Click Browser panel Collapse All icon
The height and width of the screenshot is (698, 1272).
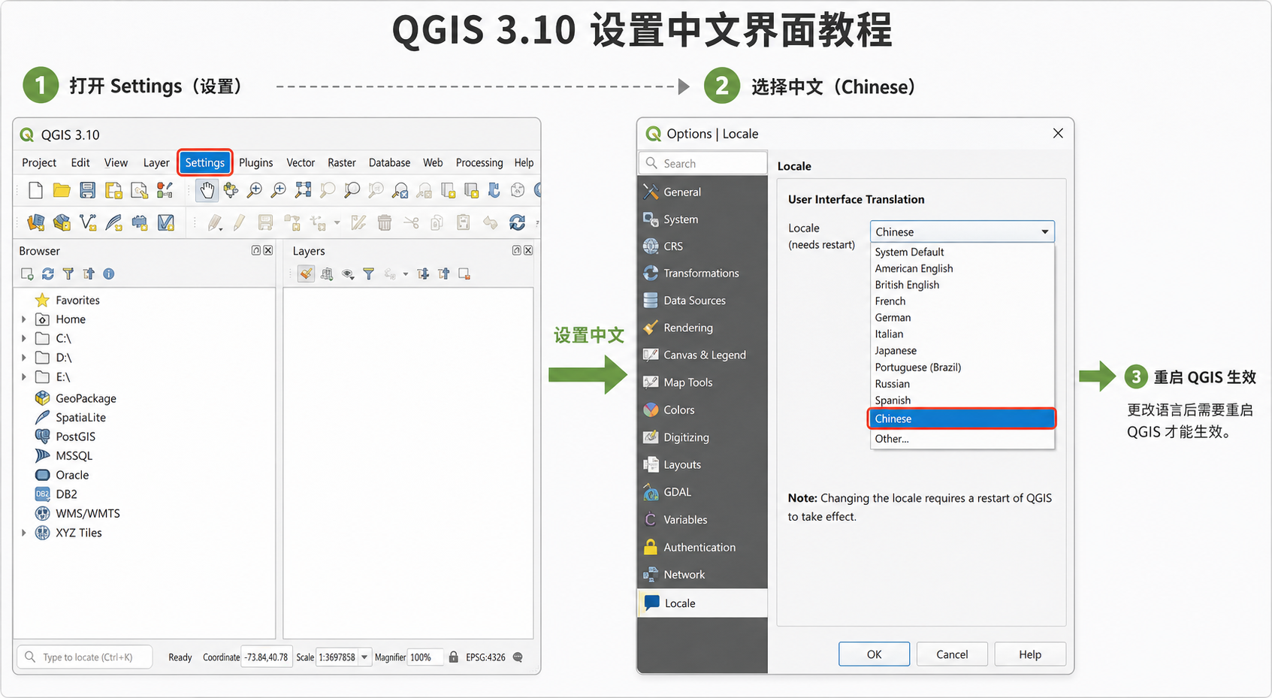point(89,274)
